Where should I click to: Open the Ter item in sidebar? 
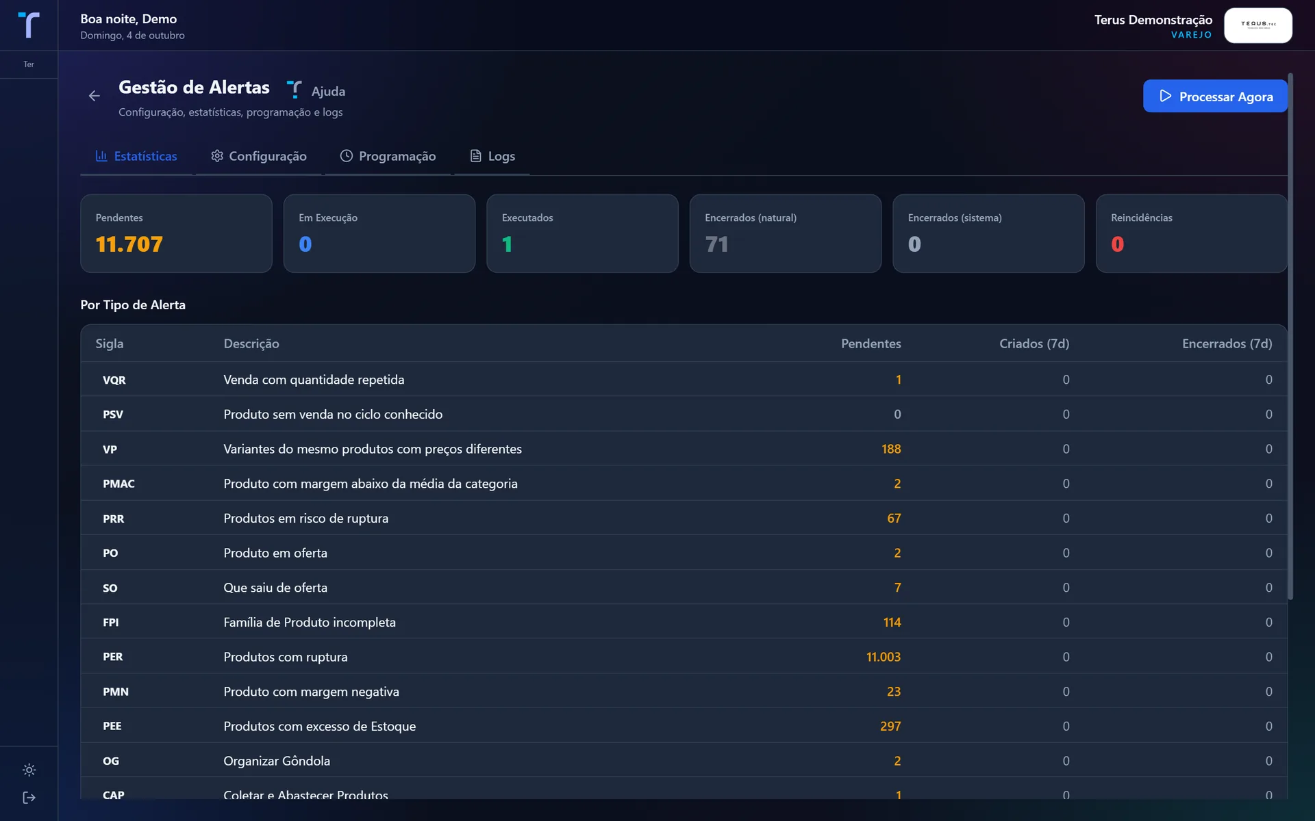pyautogui.click(x=29, y=64)
